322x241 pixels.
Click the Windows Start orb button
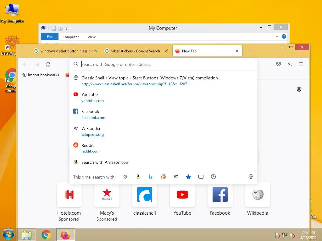[x=8, y=234]
